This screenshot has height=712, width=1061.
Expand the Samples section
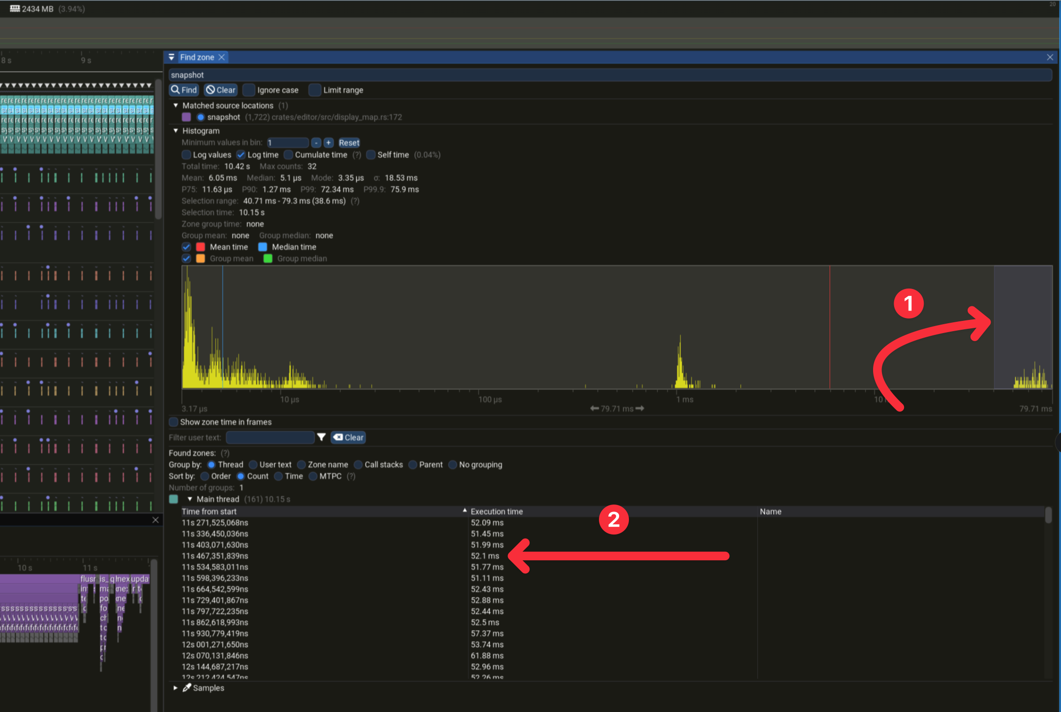tap(176, 688)
